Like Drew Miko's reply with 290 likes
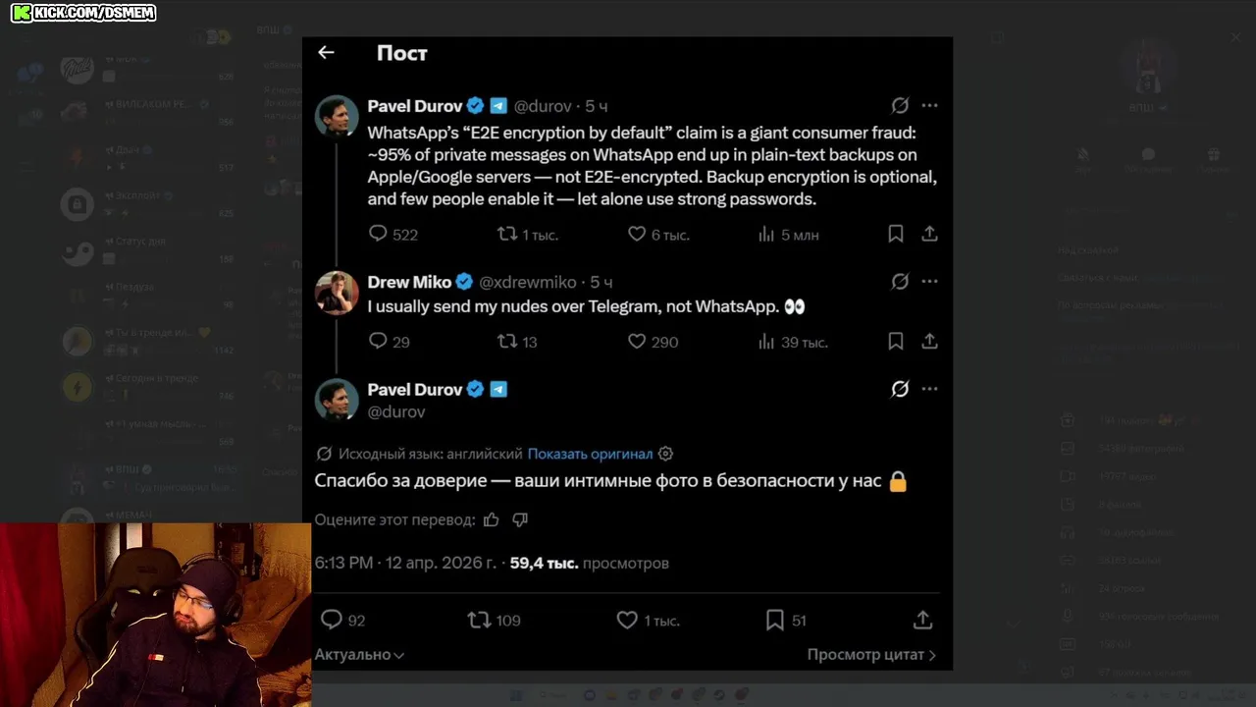The height and width of the screenshot is (707, 1256). click(x=637, y=342)
